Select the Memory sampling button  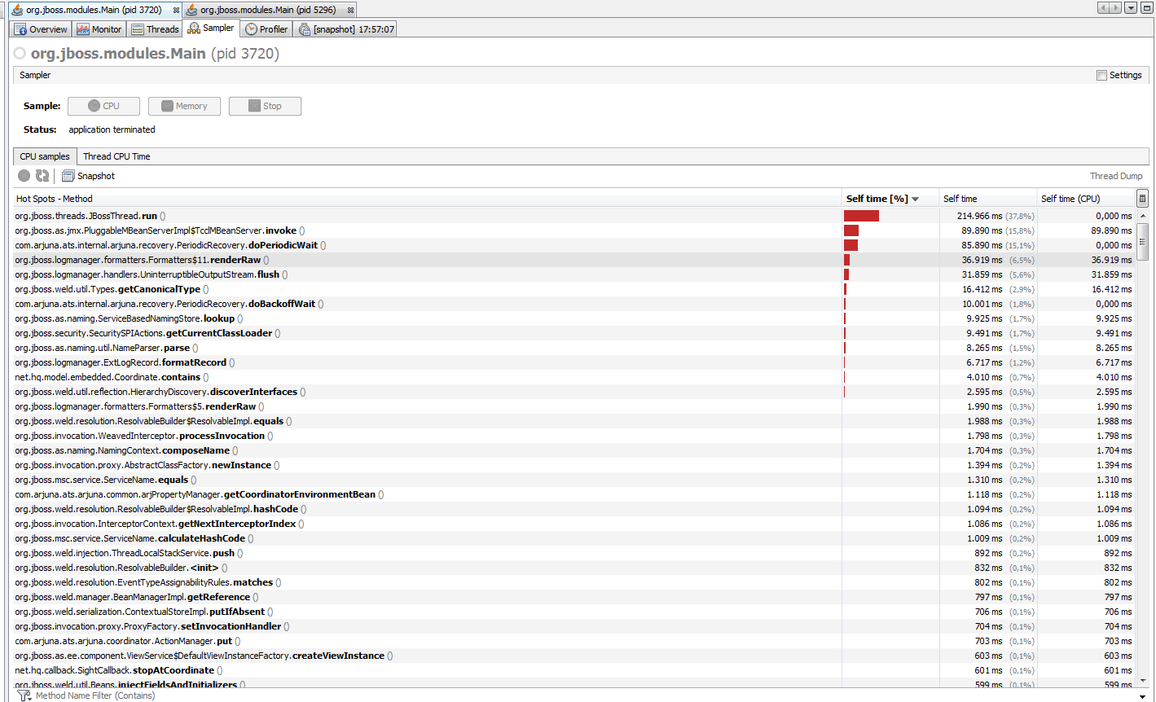(x=184, y=106)
